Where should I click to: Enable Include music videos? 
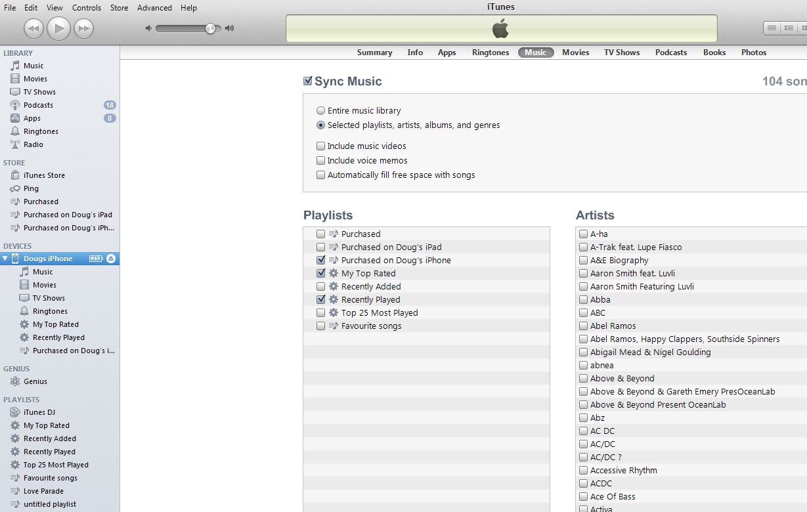(x=320, y=146)
